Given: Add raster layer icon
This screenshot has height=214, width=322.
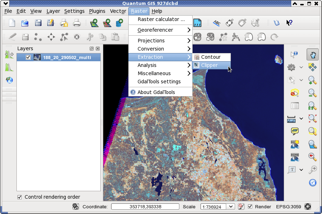Looking at the screenshot, I should click(107, 23).
